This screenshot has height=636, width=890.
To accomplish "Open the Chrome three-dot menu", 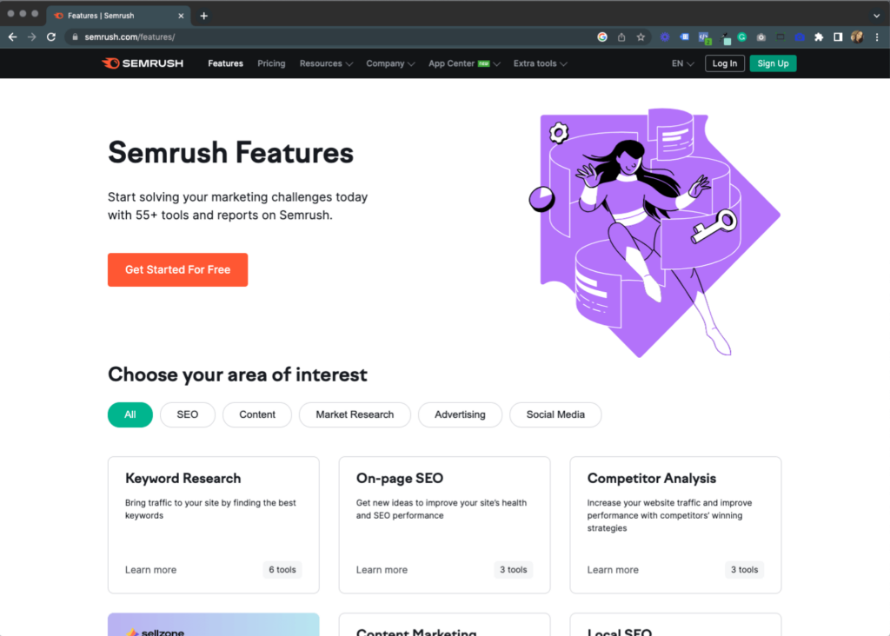I will [x=877, y=36].
